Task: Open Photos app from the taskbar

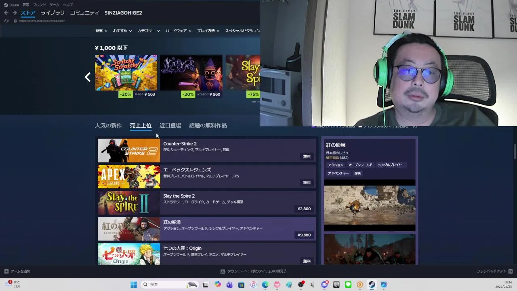Action: point(384,285)
